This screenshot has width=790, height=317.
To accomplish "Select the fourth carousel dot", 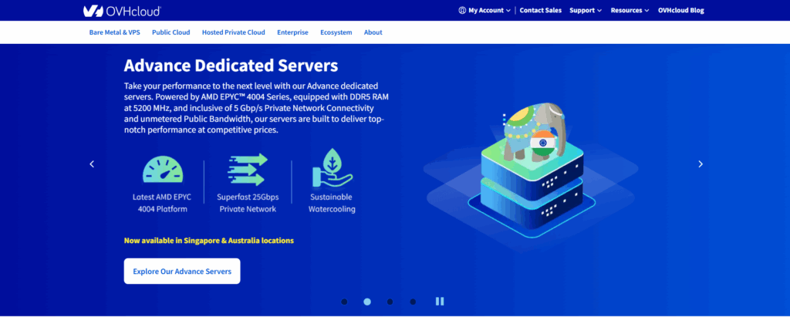I will pos(414,302).
